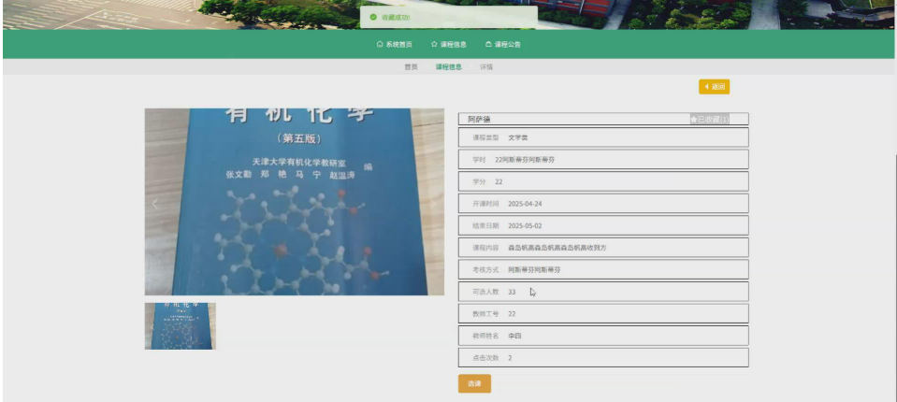Click the 详情 breadcrumb item
The image size is (897, 402).
pyautogui.click(x=486, y=67)
